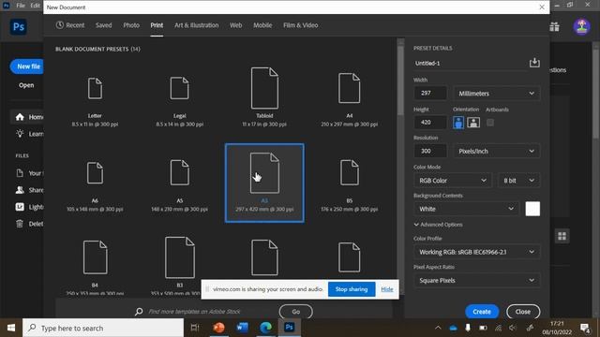Click Open in Photoshop home screen

coord(26,85)
